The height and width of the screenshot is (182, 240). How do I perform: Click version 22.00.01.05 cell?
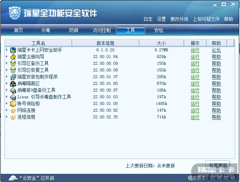click(x=106, y=104)
